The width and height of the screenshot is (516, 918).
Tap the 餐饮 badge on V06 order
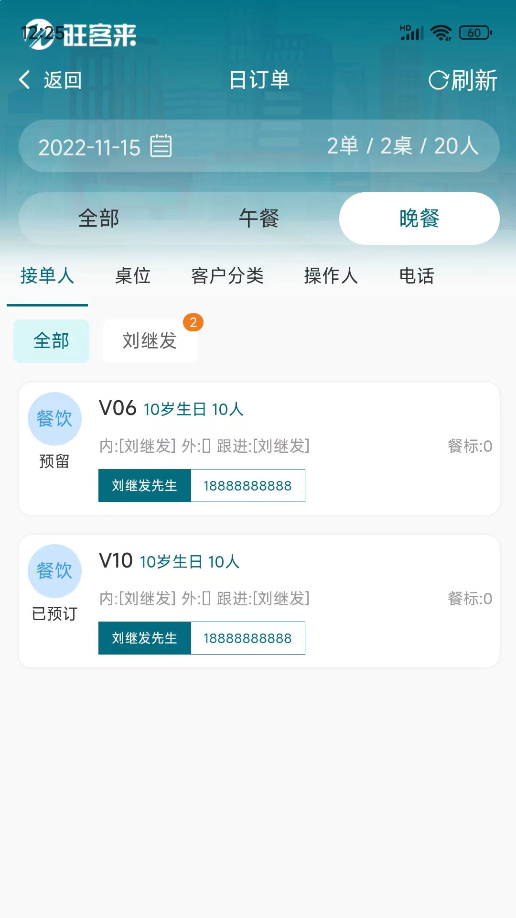click(54, 419)
